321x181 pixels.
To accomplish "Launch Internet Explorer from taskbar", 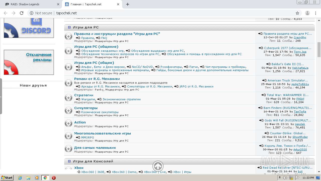I will 20,178.
